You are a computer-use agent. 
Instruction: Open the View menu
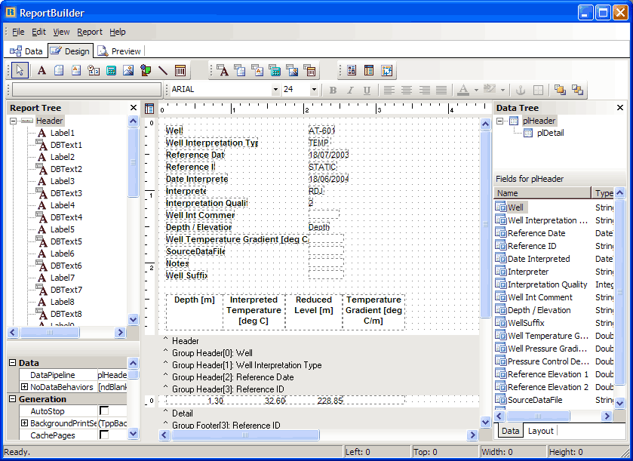point(61,32)
